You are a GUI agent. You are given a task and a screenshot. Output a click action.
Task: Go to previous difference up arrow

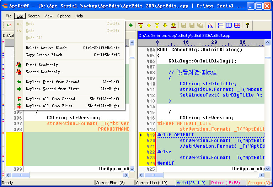(x=149, y=26)
